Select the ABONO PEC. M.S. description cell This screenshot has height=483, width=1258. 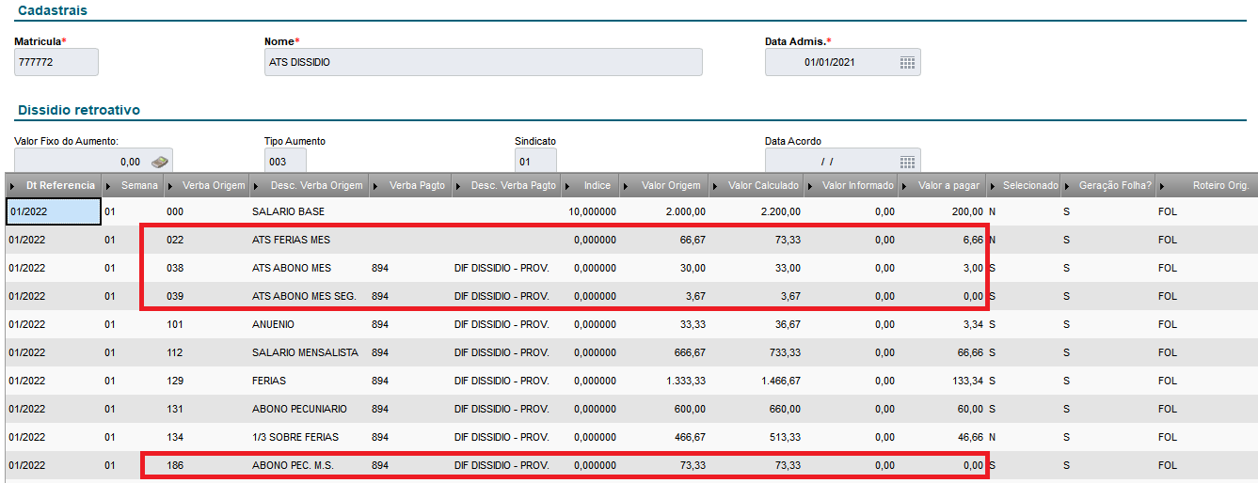click(x=293, y=465)
